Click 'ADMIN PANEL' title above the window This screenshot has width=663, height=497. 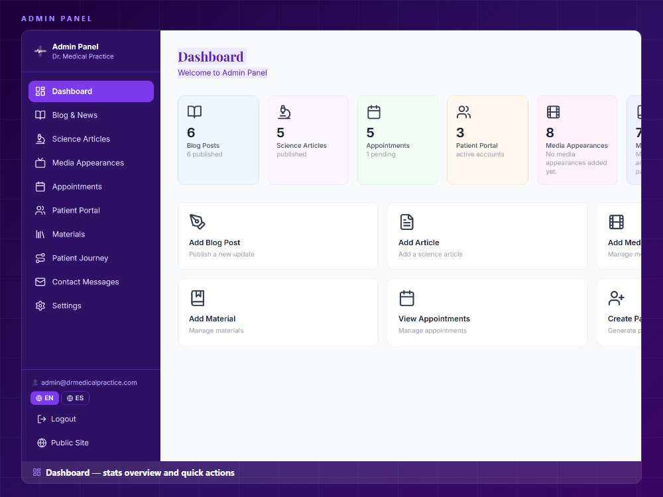click(56, 19)
